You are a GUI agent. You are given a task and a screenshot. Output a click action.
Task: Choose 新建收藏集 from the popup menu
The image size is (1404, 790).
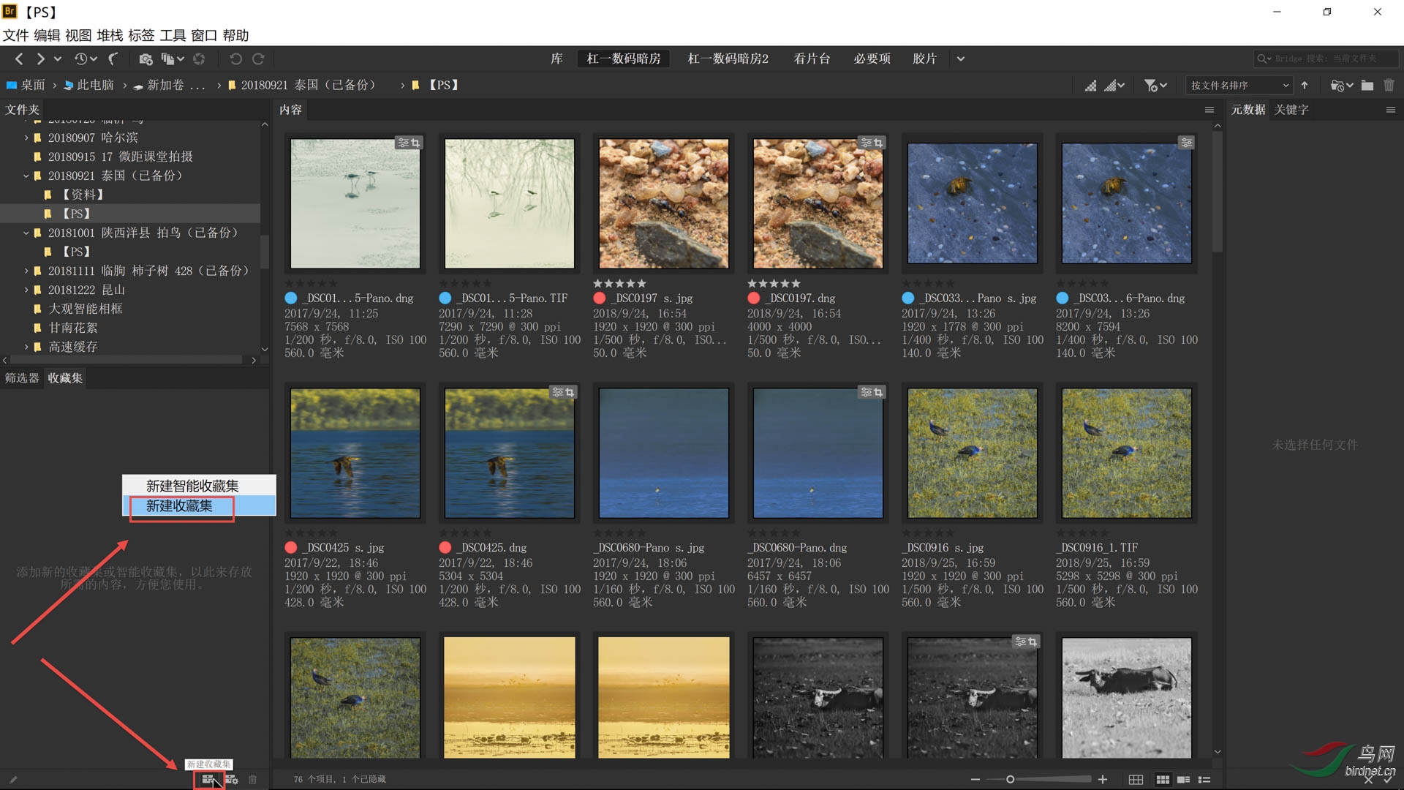(x=180, y=506)
